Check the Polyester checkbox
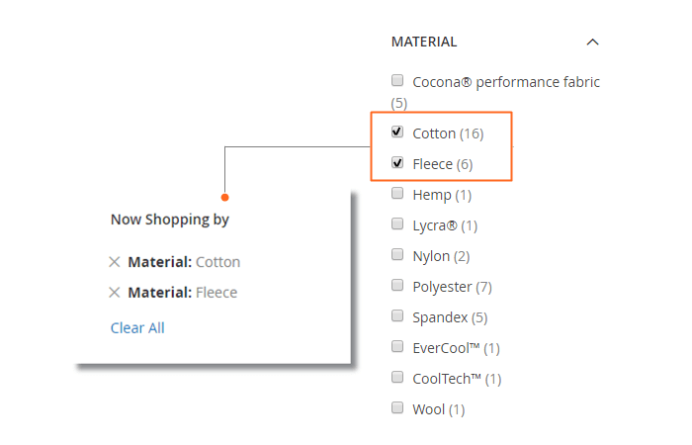This screenshot has width=692, height=445. coord(397,285)
